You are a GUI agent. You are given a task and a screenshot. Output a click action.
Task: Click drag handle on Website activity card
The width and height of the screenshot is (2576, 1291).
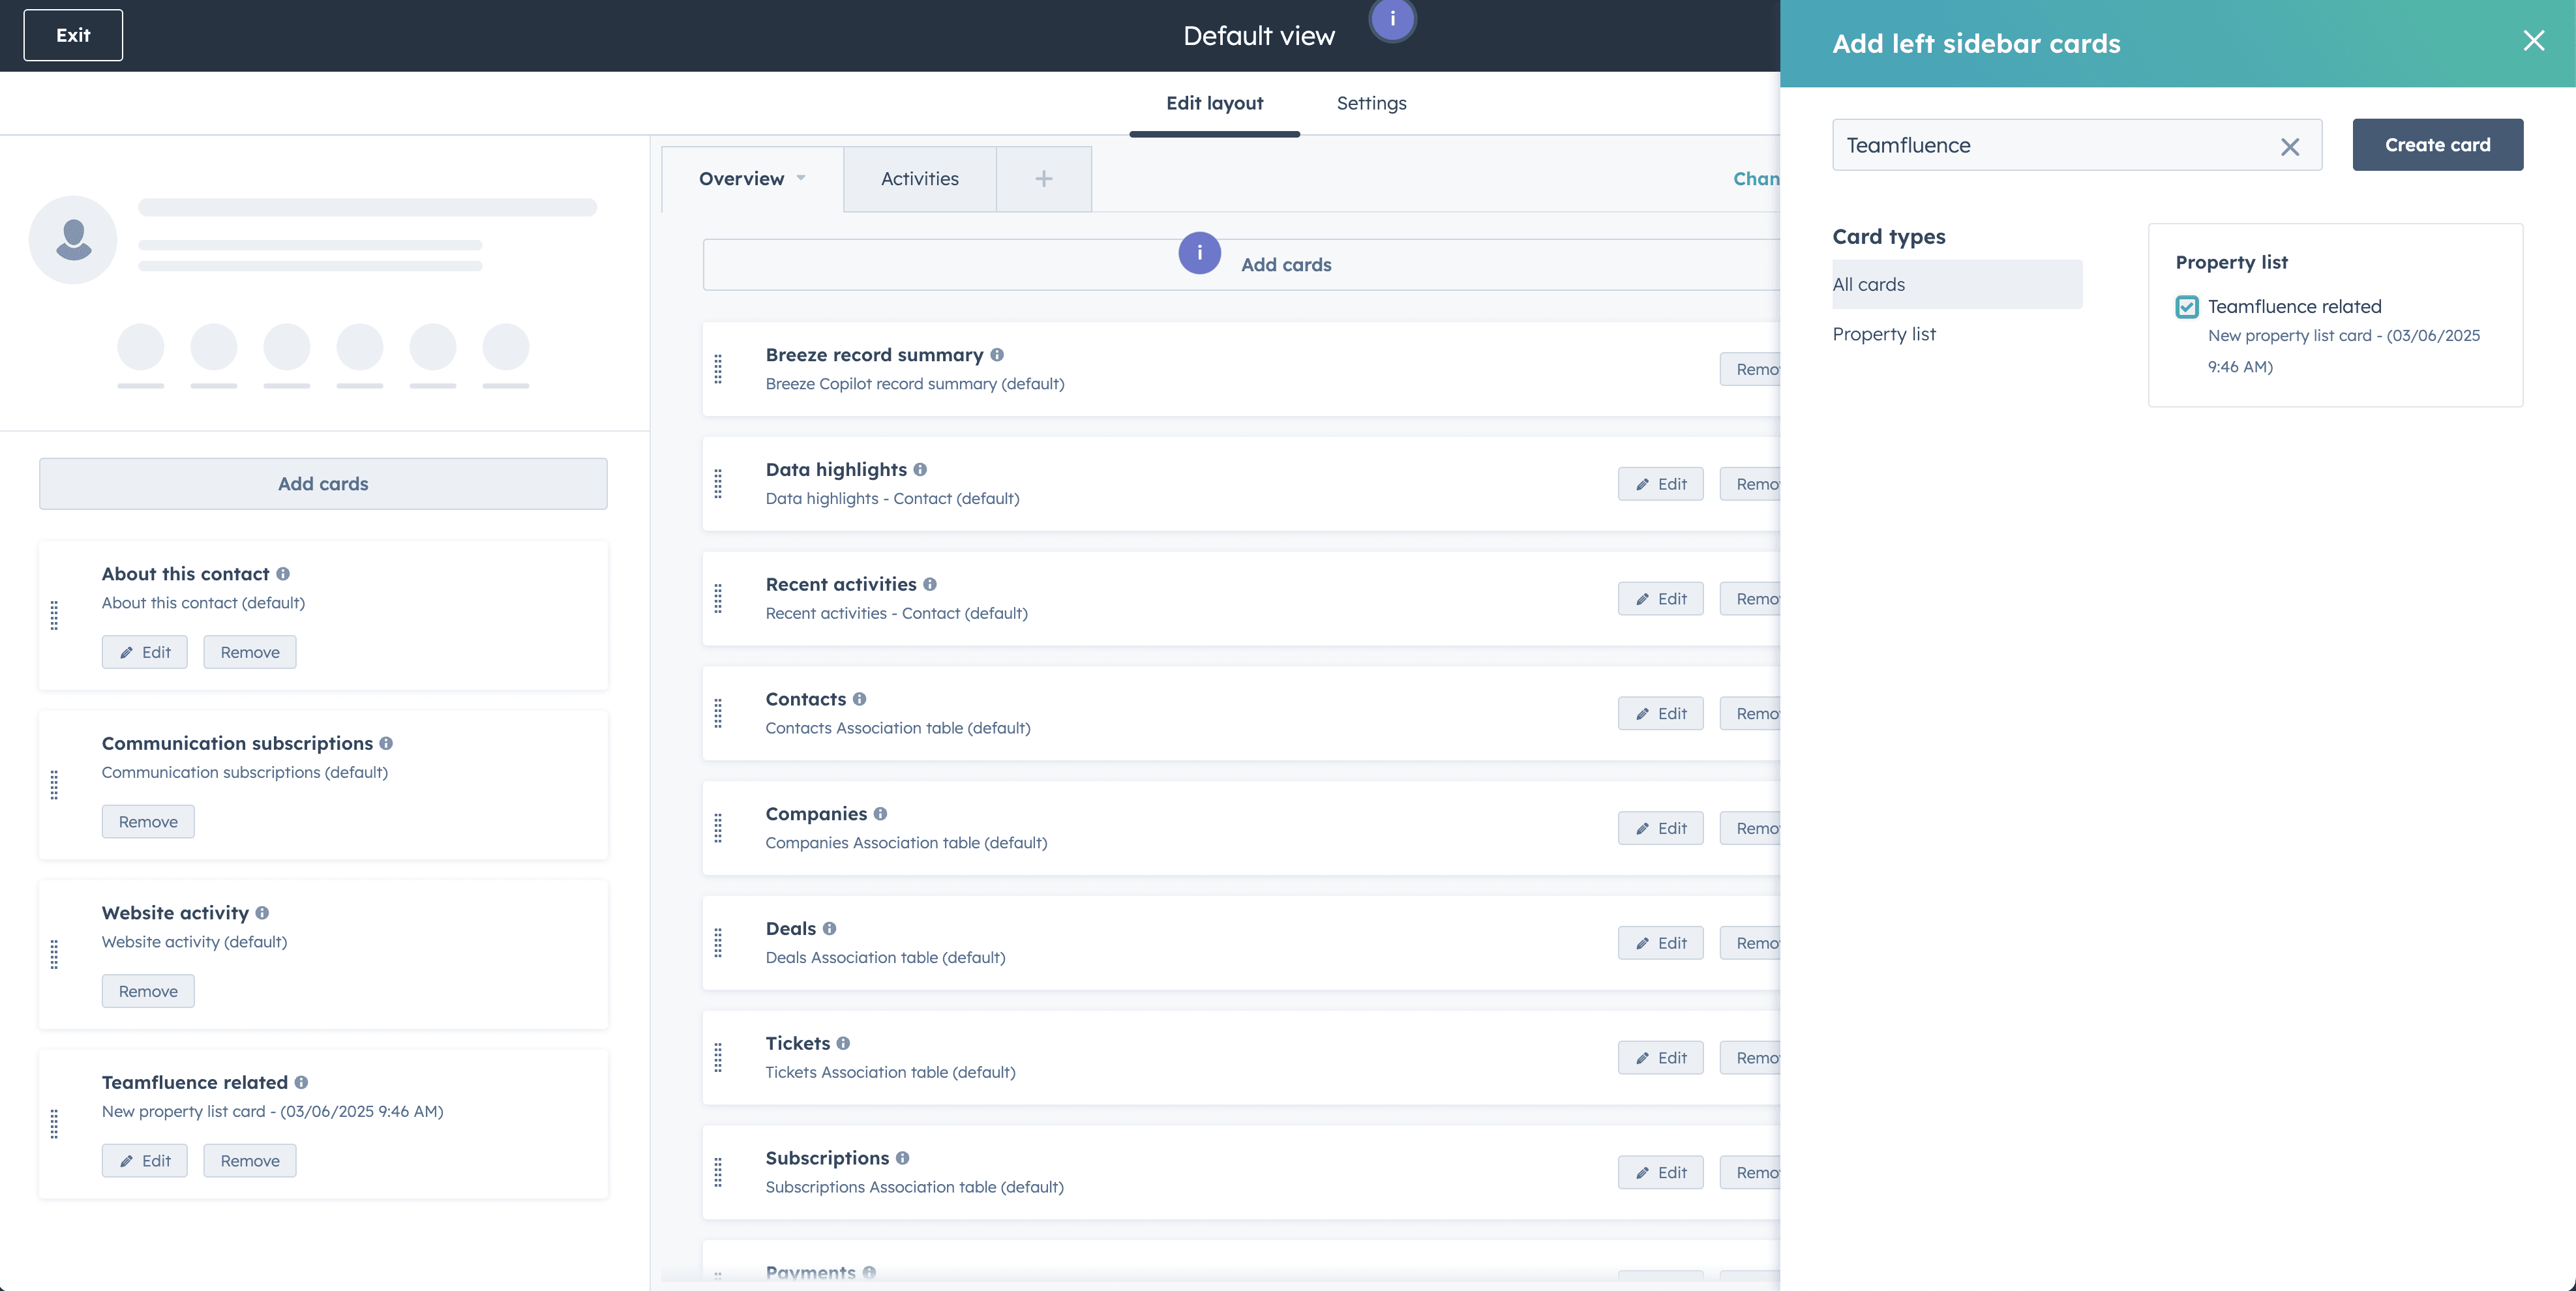point(54,954)
